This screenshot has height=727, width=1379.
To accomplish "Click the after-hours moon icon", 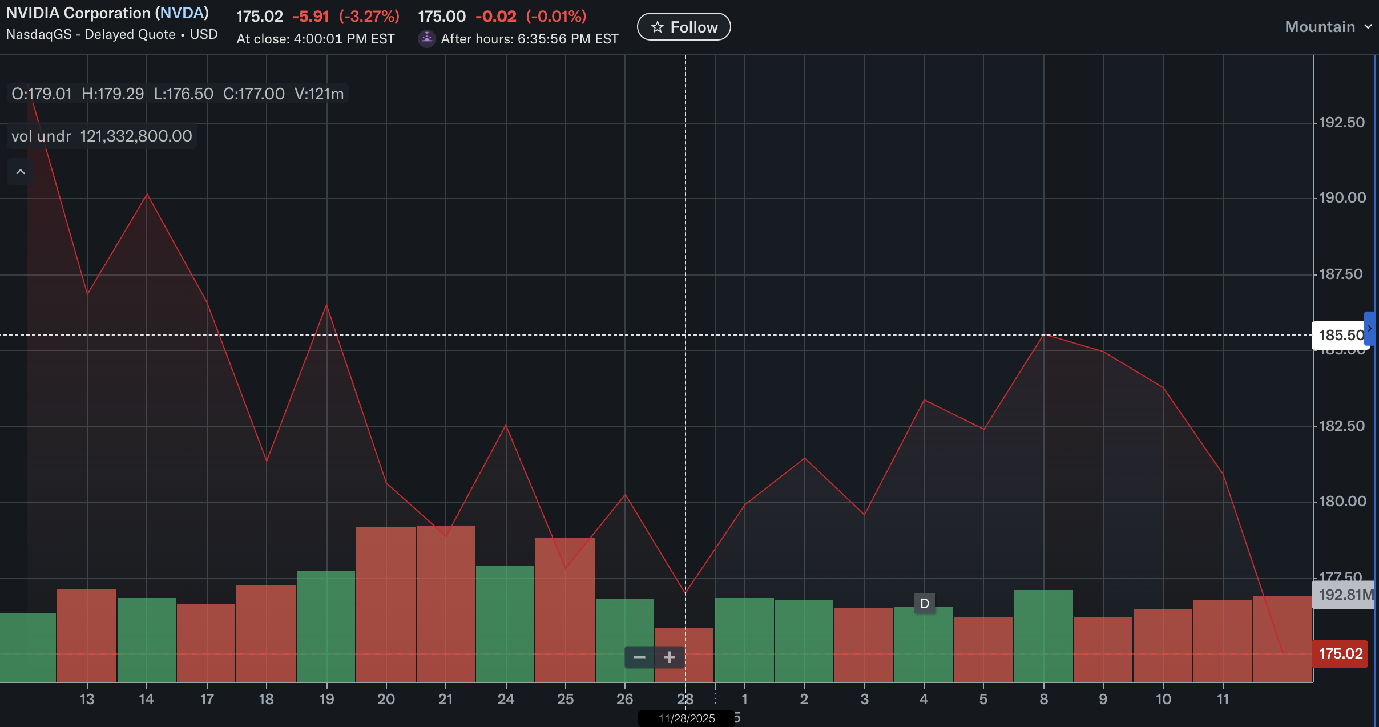I will click(x=426, y=39).
